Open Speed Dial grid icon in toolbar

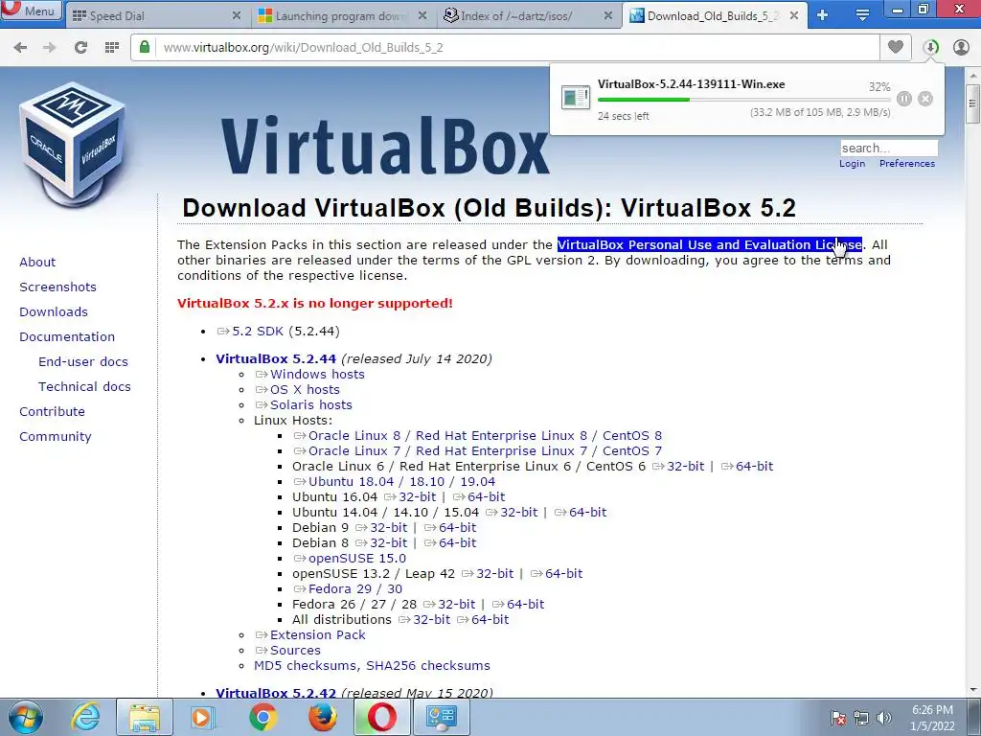pyautogui.click(x=112, y=48)
